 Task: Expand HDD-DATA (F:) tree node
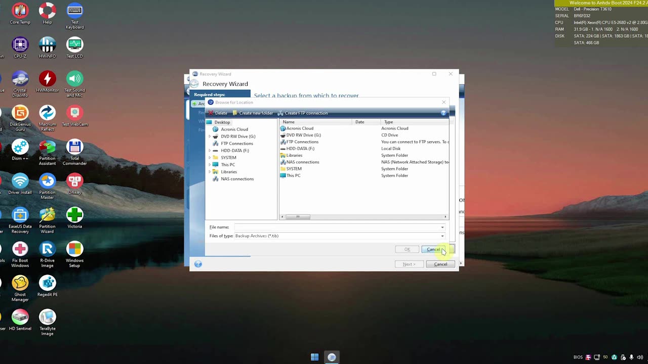pyautogui.click(x=210, y=151)
